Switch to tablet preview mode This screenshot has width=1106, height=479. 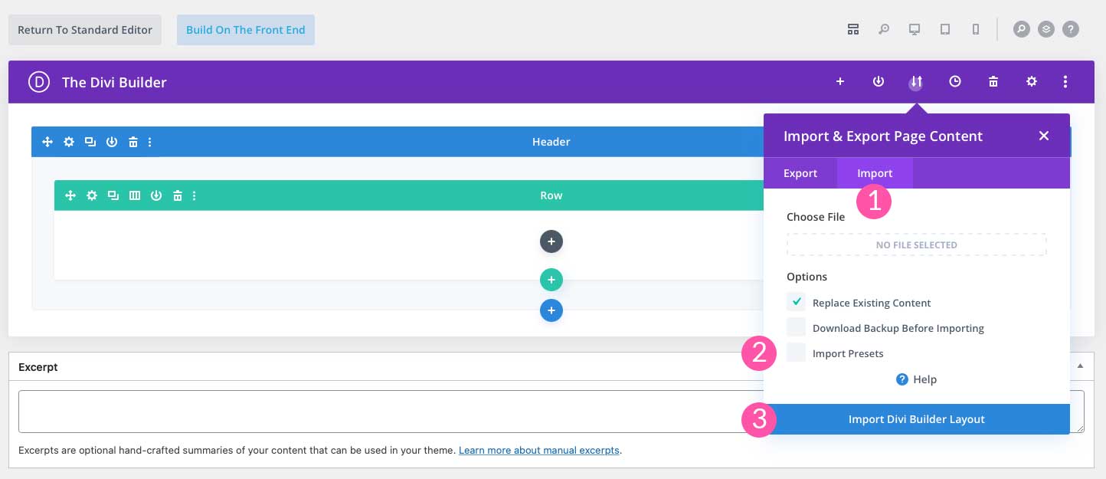[945, 28]
